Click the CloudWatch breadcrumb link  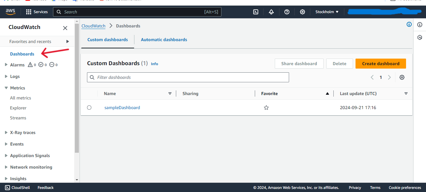click(94, 26)
